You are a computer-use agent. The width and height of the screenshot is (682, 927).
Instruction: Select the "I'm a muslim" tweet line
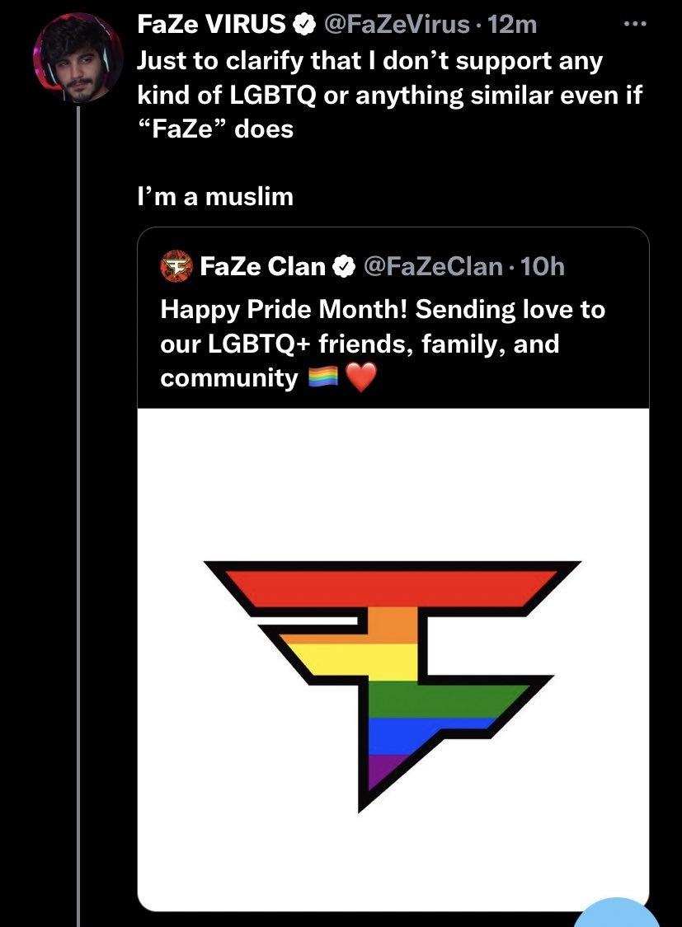pos(215,196)
